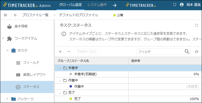202x103 pixels.
Task: Click gray swatch of 未着手(初期値)
Action: [70, 74]
